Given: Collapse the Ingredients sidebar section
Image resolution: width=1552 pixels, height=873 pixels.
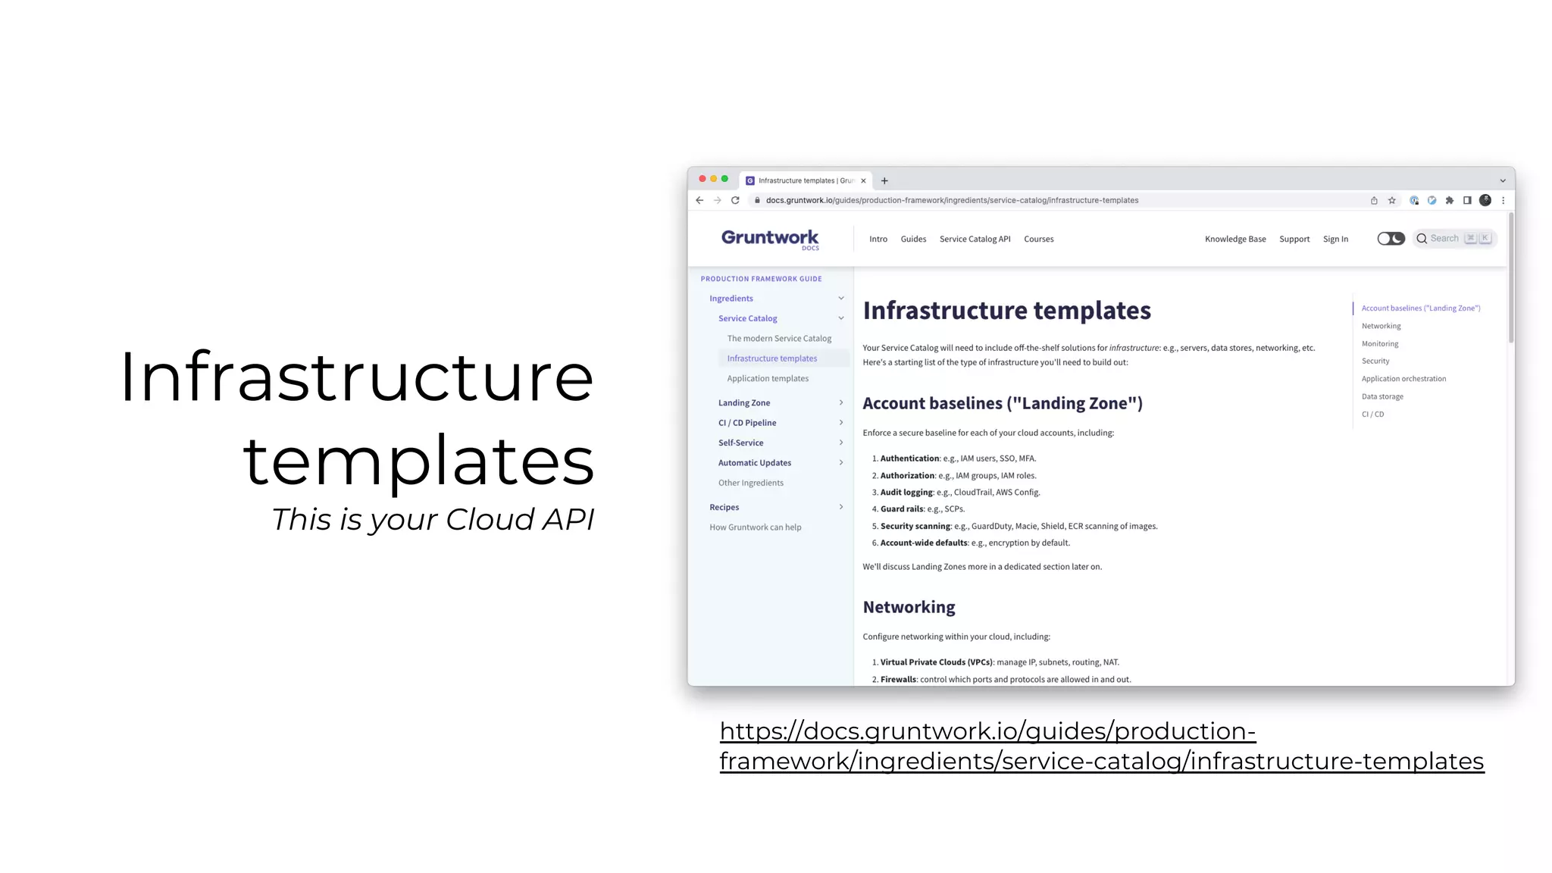Looking at the screenshot, I should pos(840,299).
